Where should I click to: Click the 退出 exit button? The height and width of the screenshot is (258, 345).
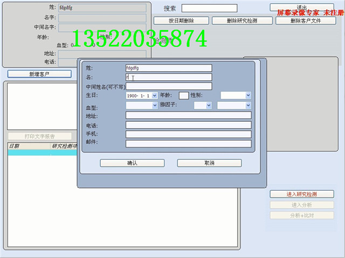coord(301,8)
